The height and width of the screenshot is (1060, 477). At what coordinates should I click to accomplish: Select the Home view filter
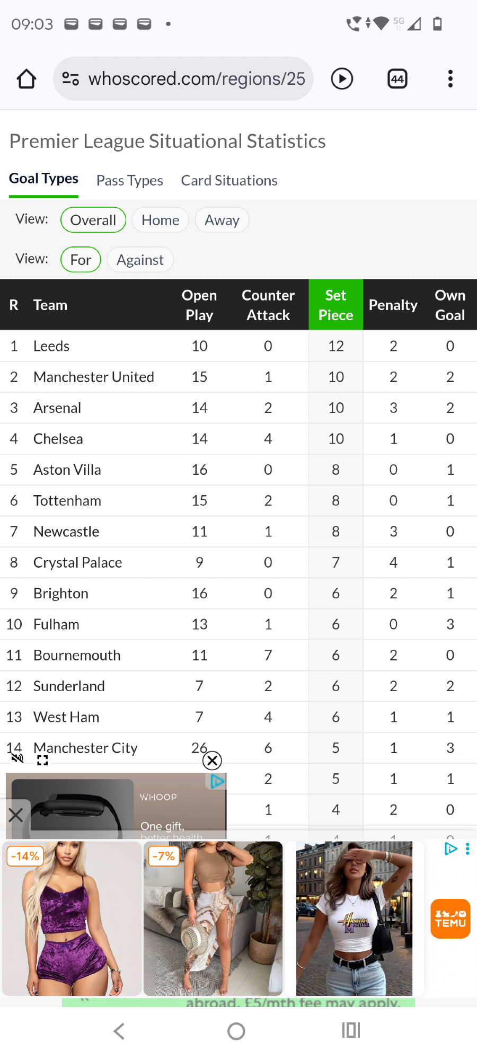160,220
